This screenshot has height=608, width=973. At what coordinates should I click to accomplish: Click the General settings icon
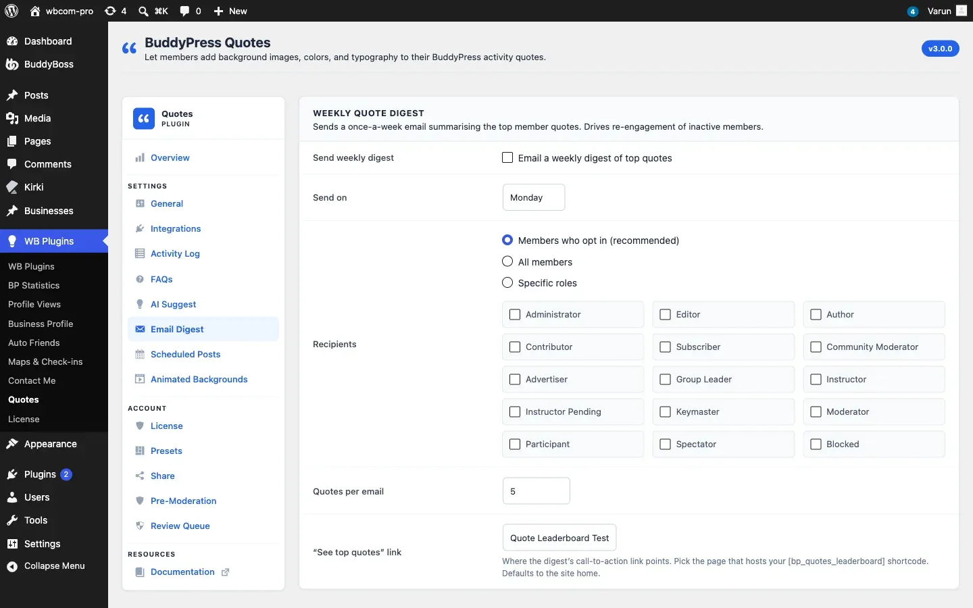(x=140, y=203)
